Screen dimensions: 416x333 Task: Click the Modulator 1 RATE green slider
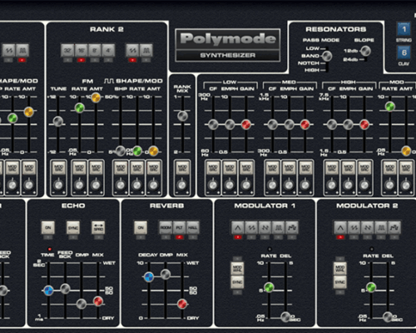269,287
